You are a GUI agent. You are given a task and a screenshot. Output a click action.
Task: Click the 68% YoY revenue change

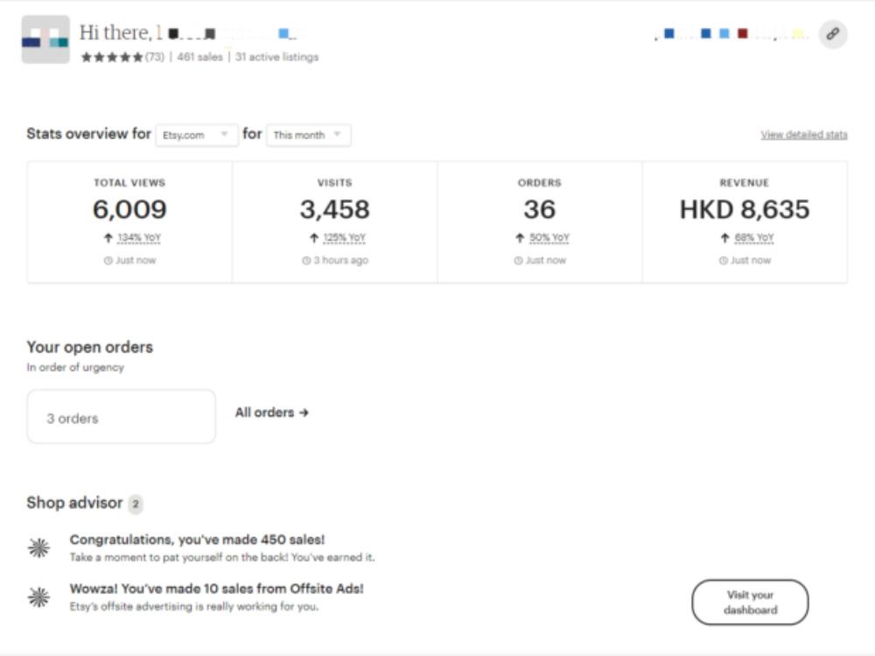(x=754, y=238)
